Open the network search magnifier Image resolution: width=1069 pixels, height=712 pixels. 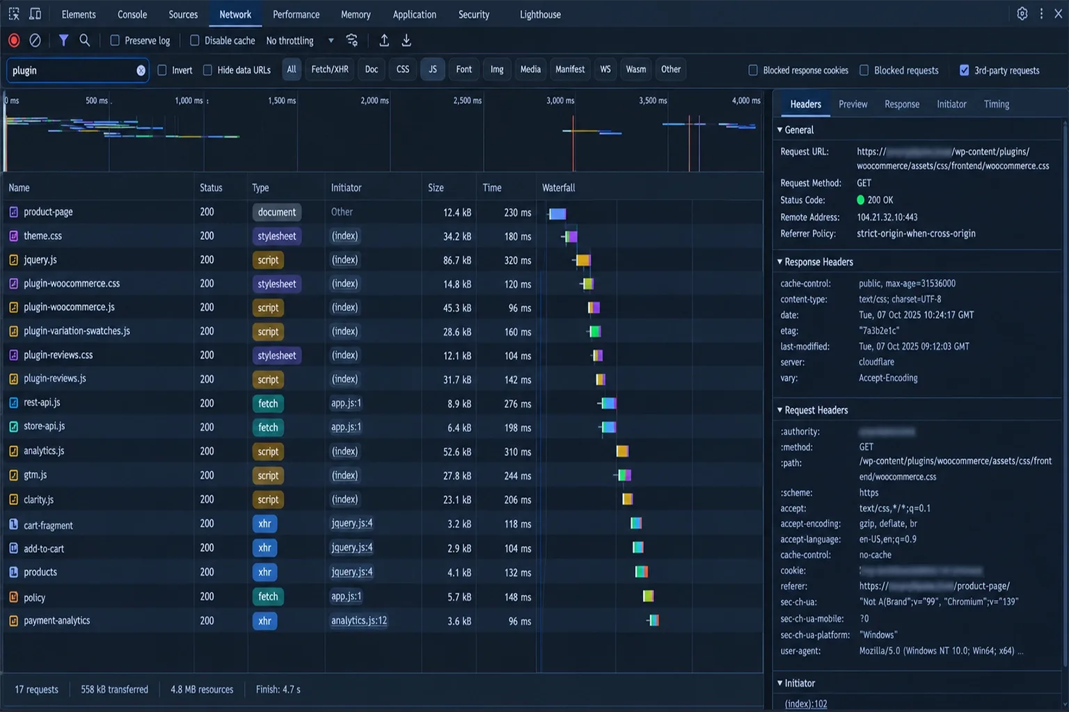[85, 40]
